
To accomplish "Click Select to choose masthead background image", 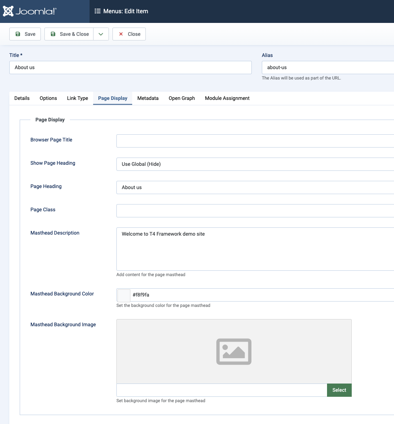I will (x=339, y=390).
